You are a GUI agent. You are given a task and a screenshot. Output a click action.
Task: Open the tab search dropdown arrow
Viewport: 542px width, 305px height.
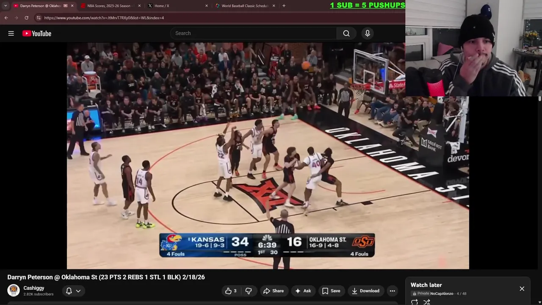(x=5, y=6)
